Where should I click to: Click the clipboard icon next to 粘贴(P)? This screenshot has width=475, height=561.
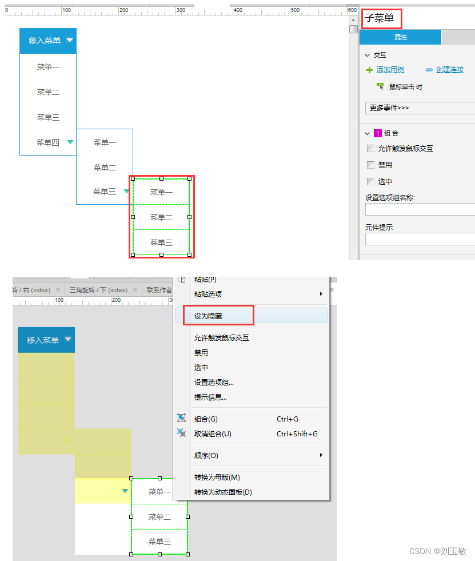182,279
